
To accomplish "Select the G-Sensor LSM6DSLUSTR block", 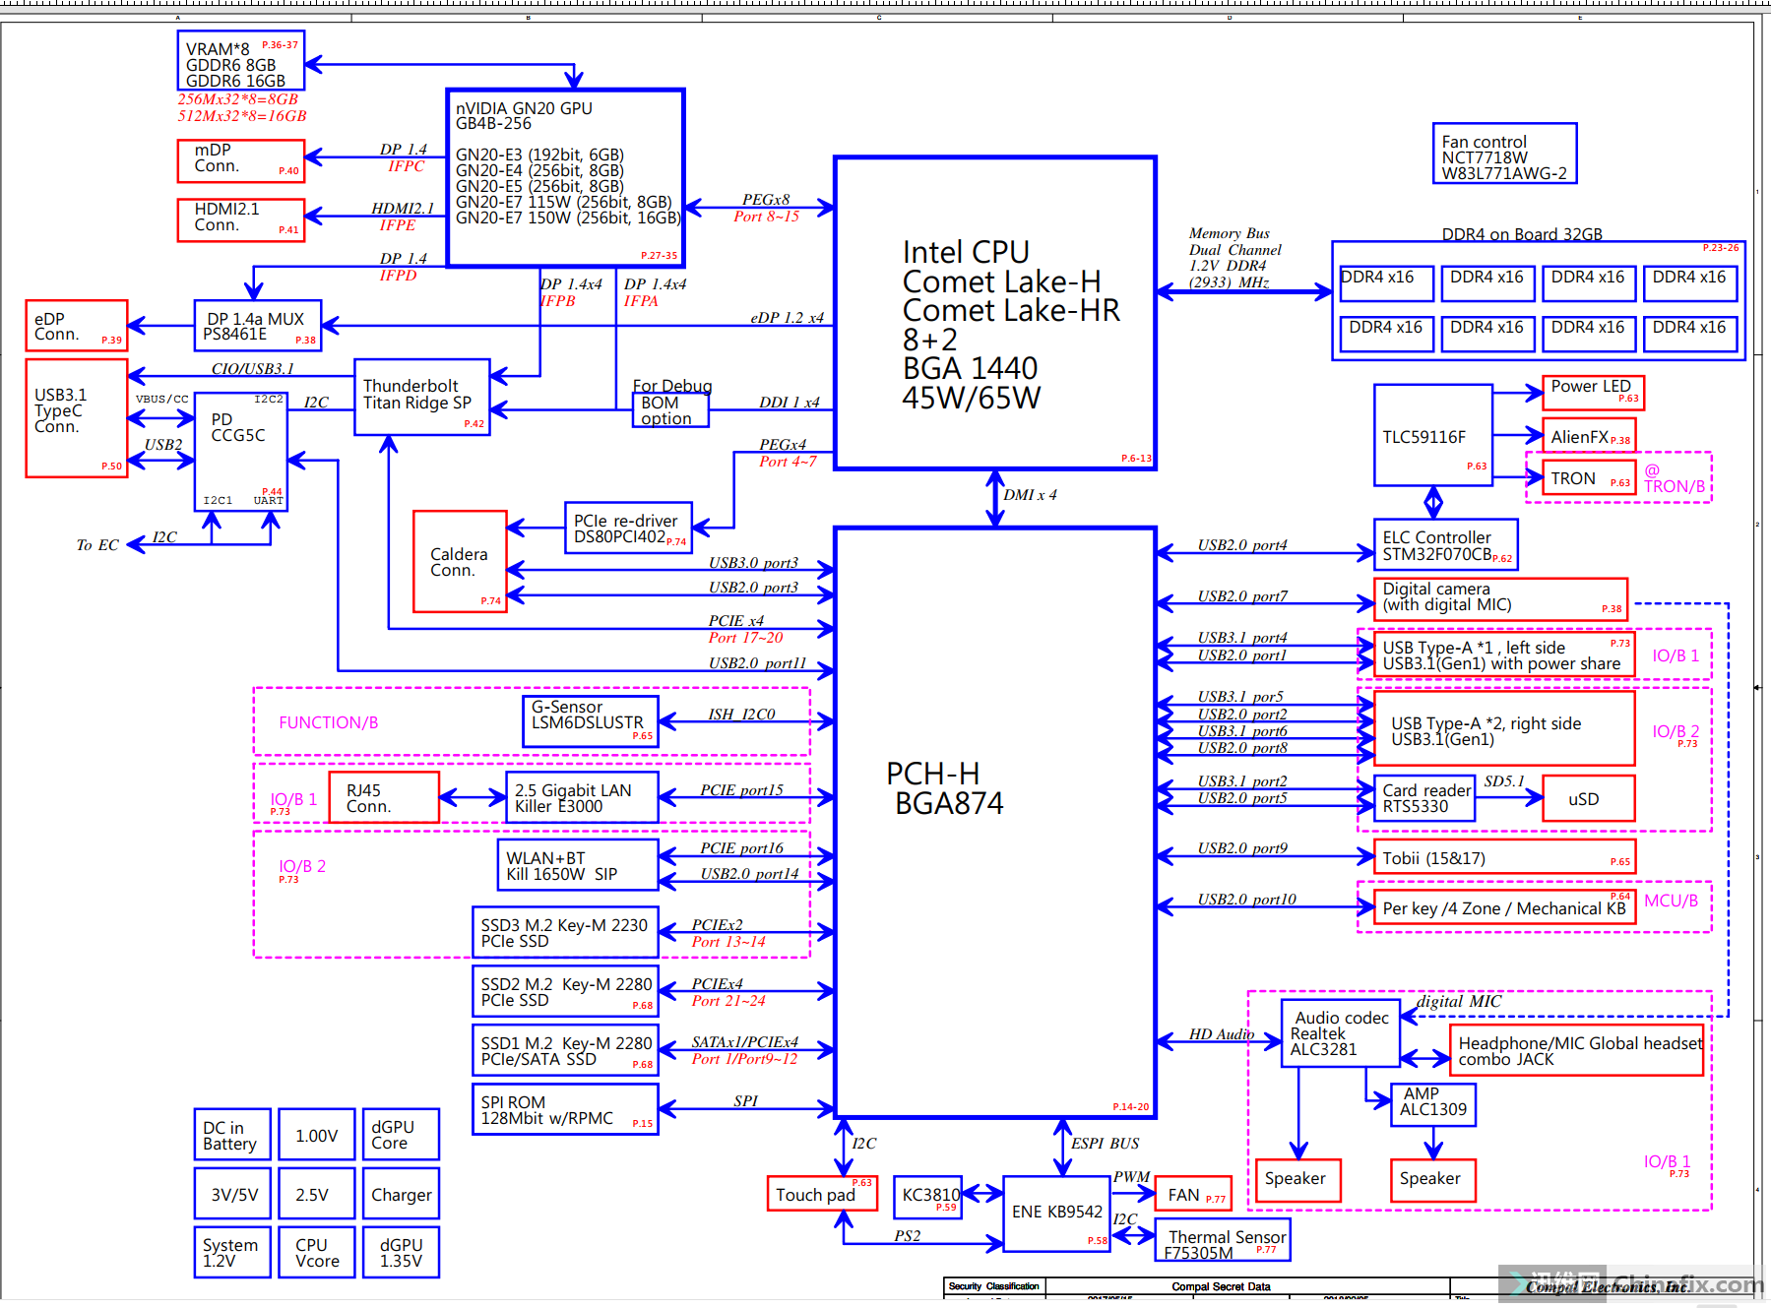I will pyautogui.click(x=590, y=721).
